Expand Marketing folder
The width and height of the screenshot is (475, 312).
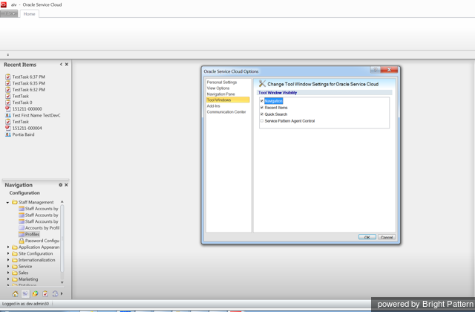click(x=8, y=279)
